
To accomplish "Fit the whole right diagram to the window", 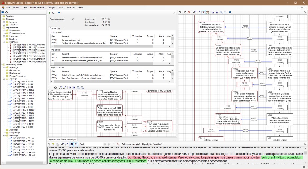I will tap(217, 12).
